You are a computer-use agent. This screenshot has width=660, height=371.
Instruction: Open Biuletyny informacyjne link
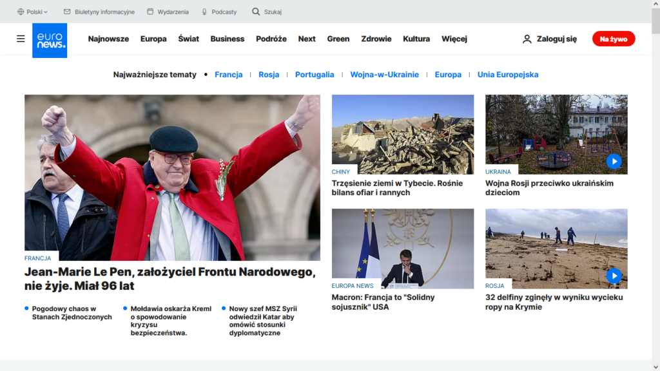(x=105, y=12)
